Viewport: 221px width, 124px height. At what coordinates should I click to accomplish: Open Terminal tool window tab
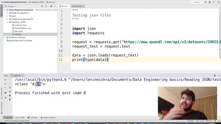[32, 118]
